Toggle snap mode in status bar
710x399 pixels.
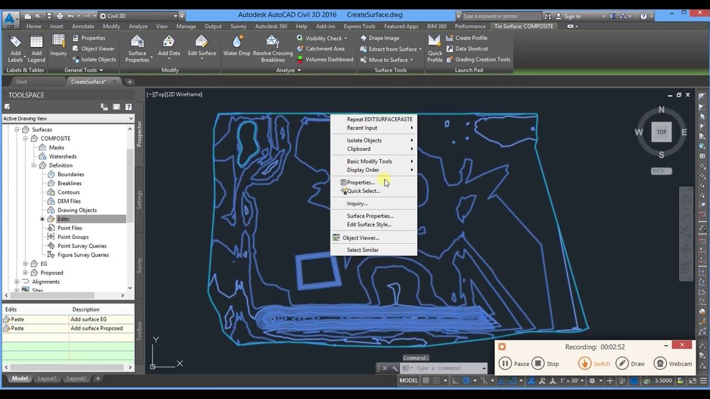pos(437,381)
